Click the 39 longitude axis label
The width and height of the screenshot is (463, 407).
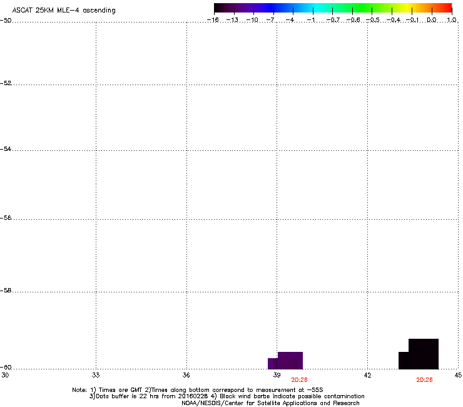277,375
